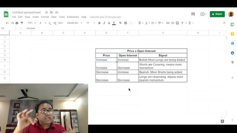Click the move to folder icon

click(x=51, y=12)
